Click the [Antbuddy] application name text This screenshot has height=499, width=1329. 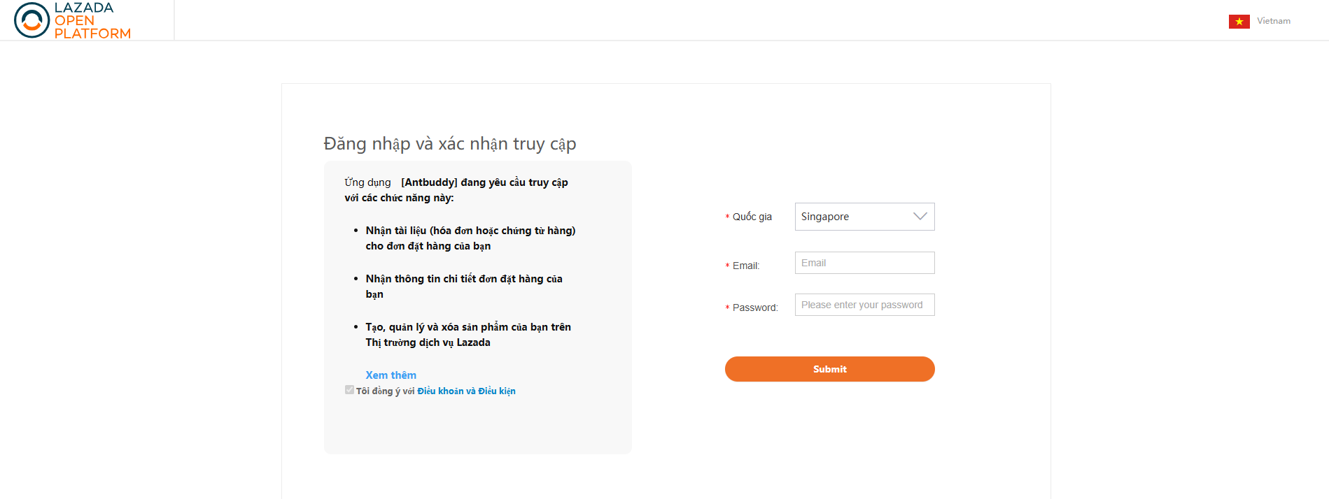click(429, 182)
